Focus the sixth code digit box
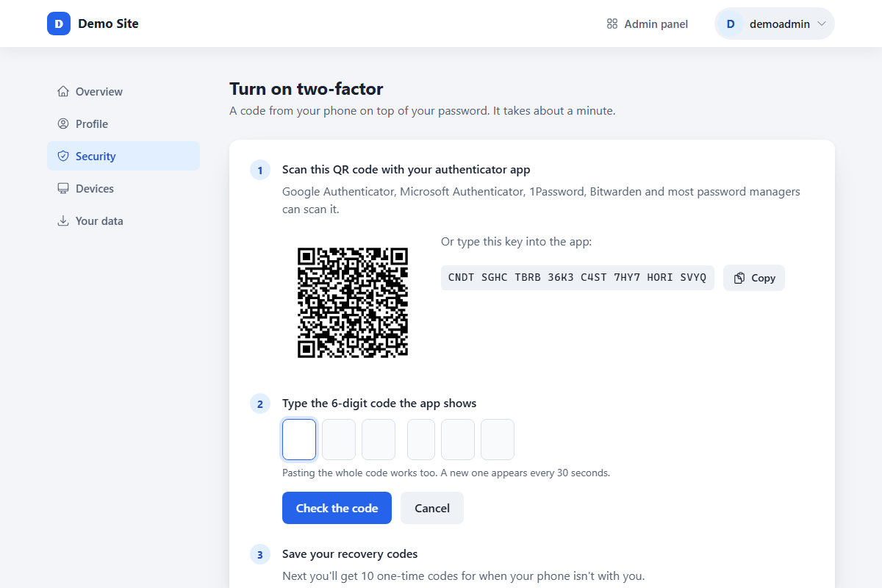The height and width of the screenshot is (588, 882). pos(498,440)
